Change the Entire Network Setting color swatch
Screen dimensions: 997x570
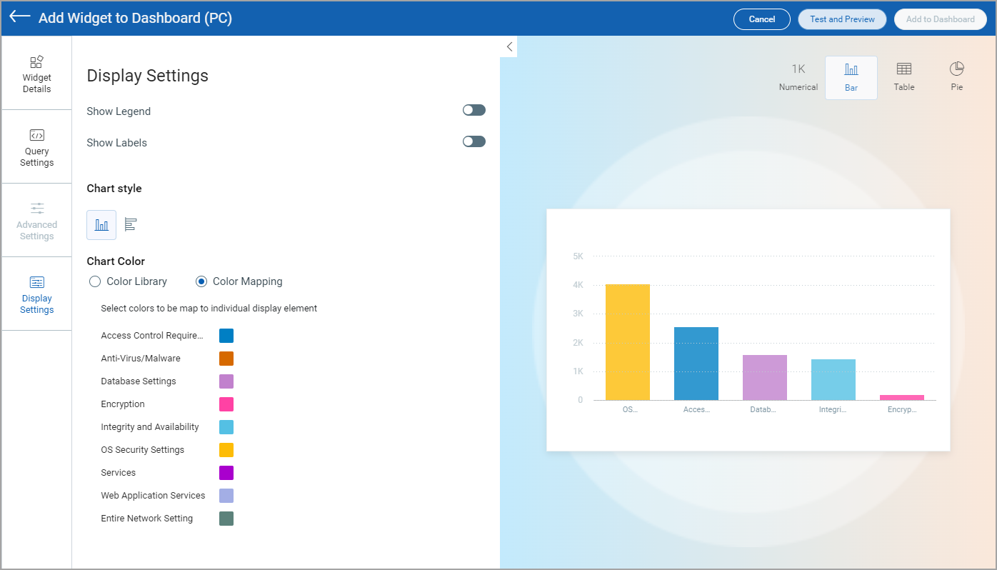(226, 519)
